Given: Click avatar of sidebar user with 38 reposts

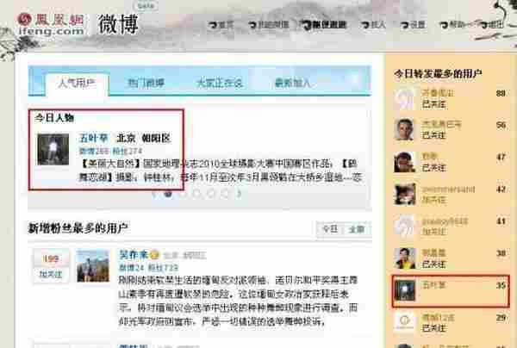Looking at the screenshot, I should point(404,258).
